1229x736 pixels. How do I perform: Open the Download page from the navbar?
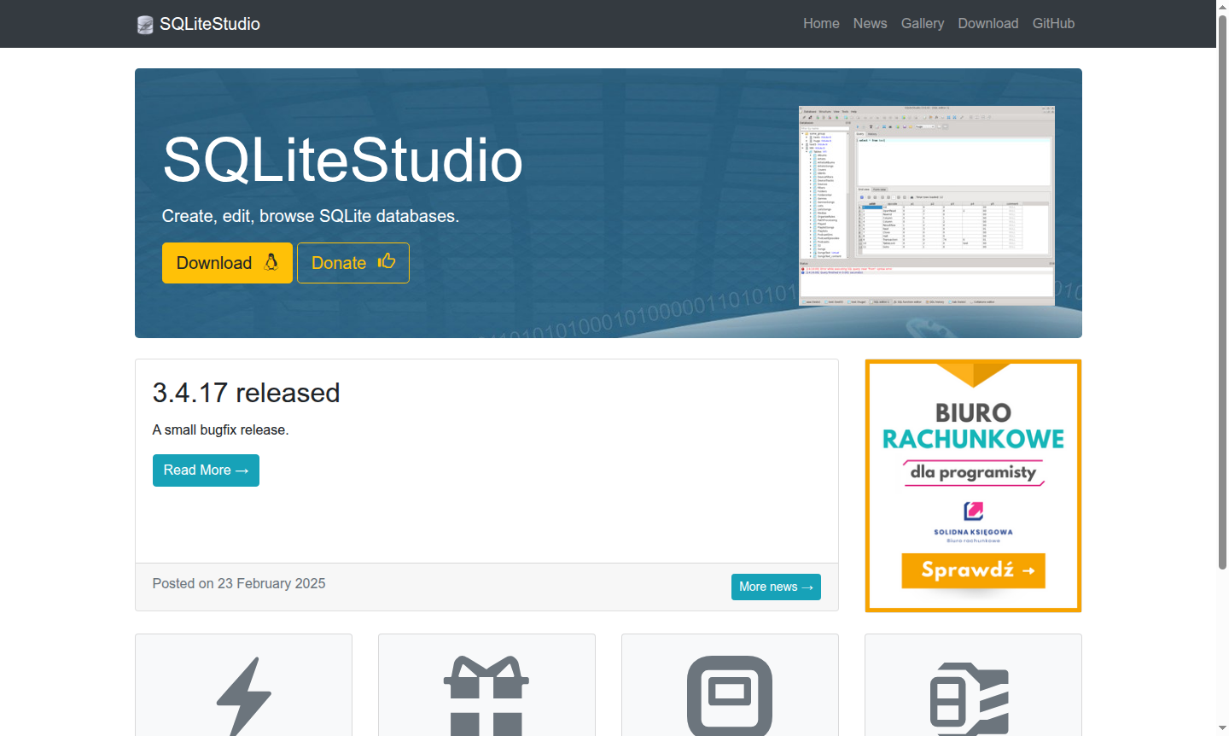pos(987,23)
